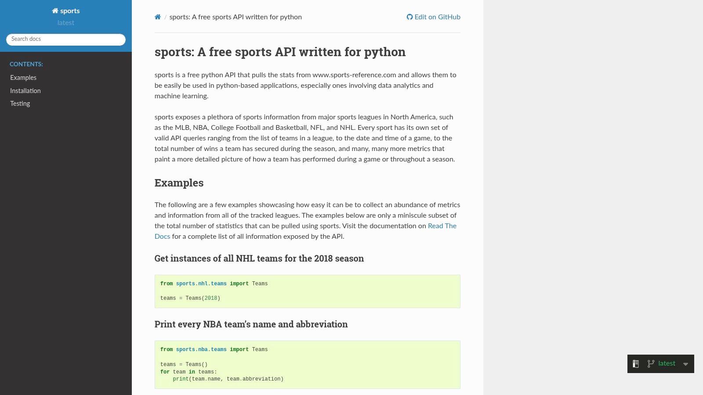Click the 'teams = Teams()' code line
Viewport: 703px width, 395px height.
pyautogui.click(x=184, y=365)
